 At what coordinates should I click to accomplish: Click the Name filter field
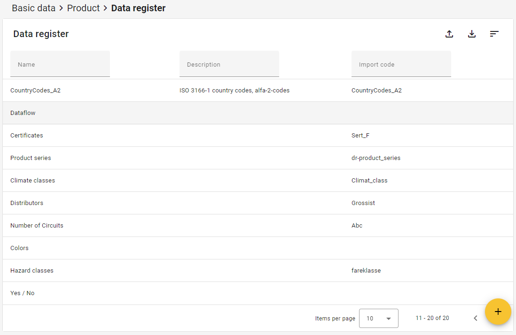coord(60,64)
